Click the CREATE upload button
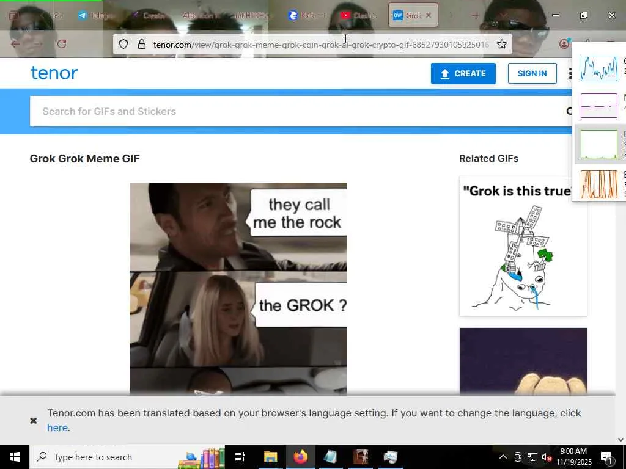 [x=463, y=73]
